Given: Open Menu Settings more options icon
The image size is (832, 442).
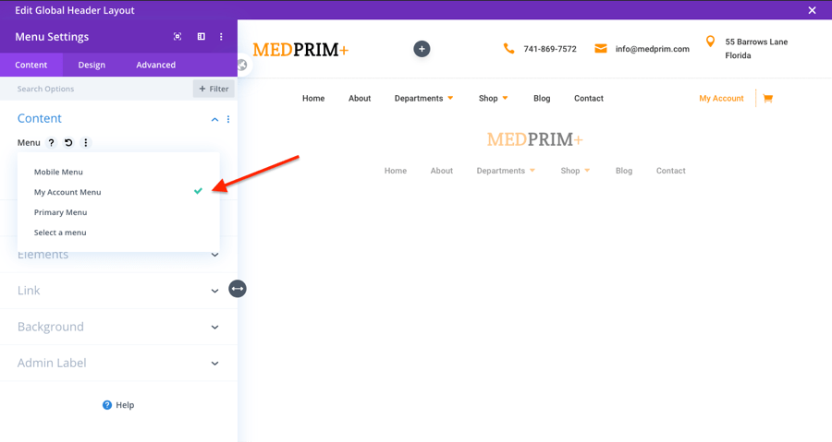Looking at the screenshot, I should click(221, 37).
